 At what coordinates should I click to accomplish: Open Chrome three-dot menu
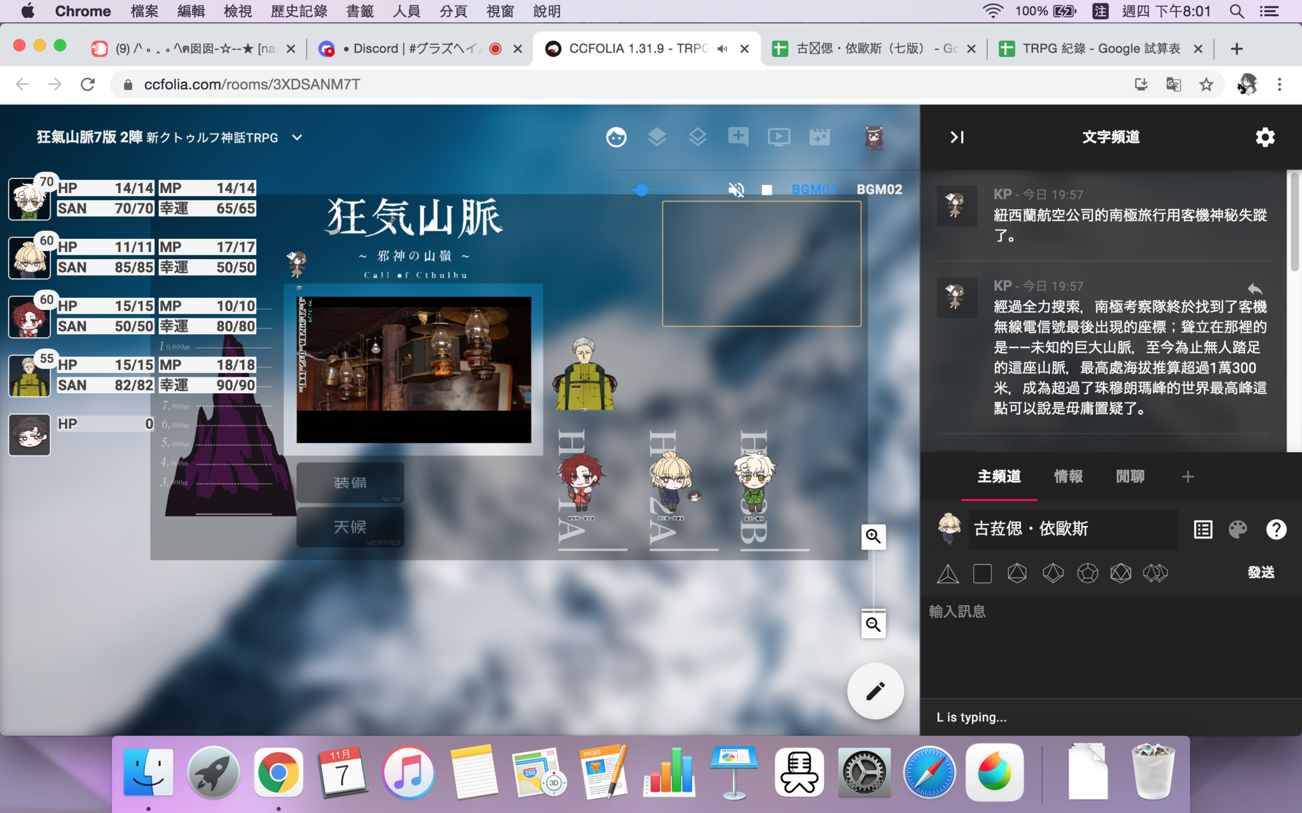point(1279,84)
